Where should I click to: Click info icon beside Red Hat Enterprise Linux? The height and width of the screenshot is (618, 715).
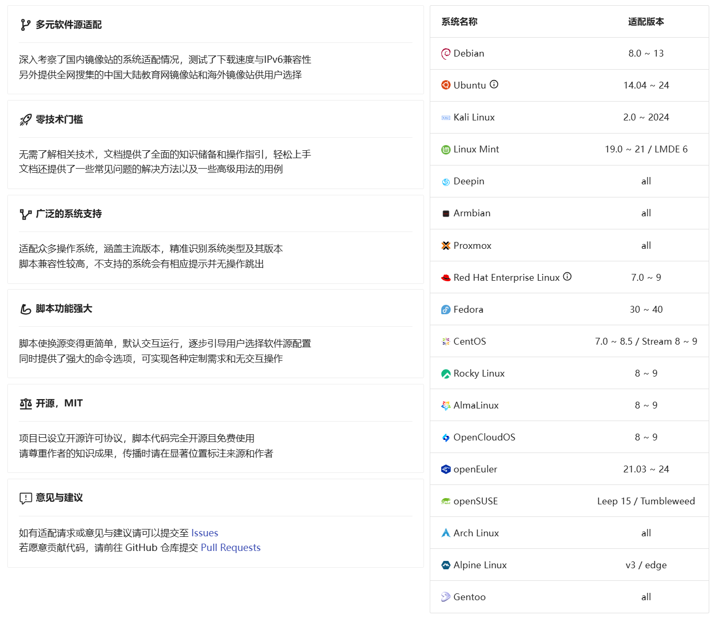click(x=567, y=277)
